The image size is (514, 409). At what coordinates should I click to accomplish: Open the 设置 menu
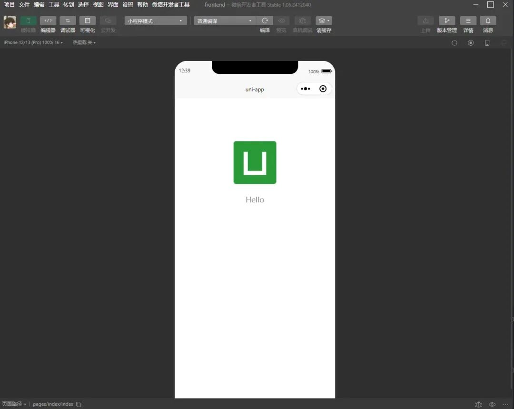[128, 5]
